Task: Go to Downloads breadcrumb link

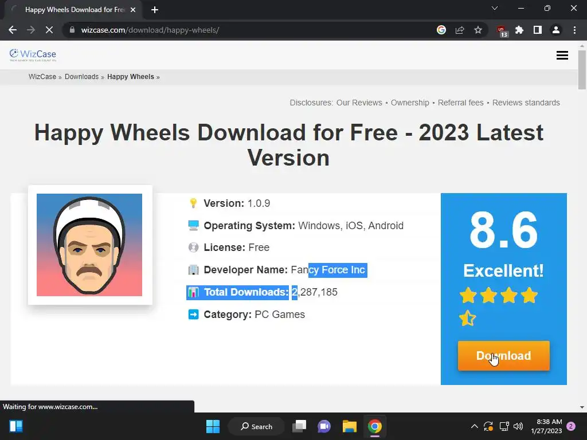Action: point(81,77)
